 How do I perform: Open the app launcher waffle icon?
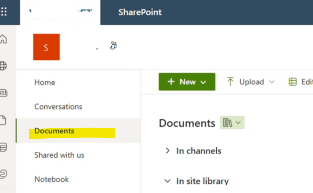[x=4, y=12]
